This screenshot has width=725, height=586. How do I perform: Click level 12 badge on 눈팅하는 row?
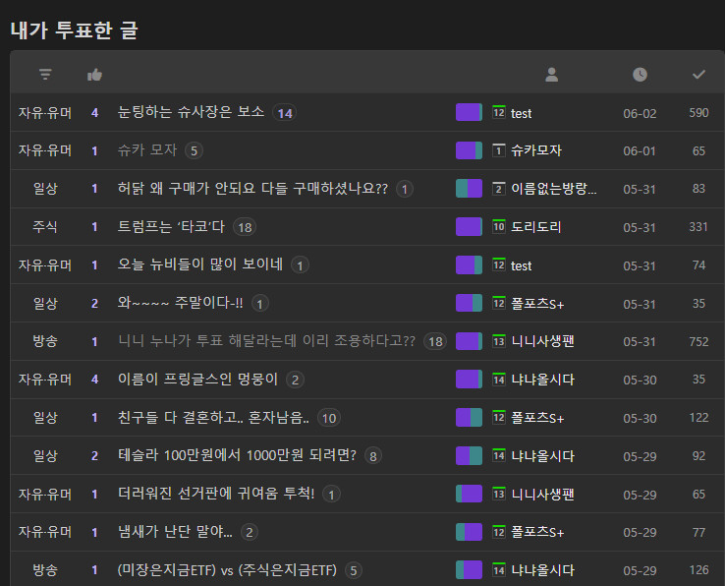[x=498, y=112]
